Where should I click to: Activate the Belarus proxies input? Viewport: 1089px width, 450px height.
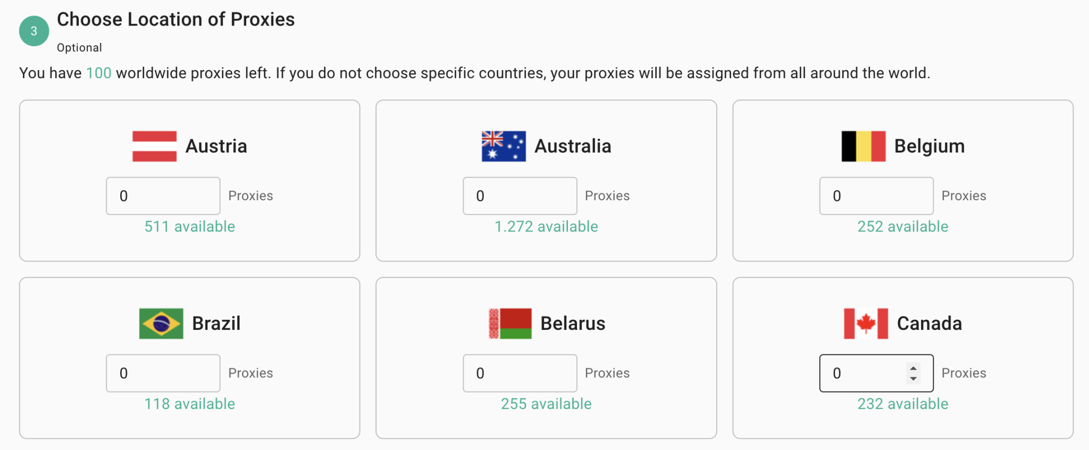[x=520, y=373]
